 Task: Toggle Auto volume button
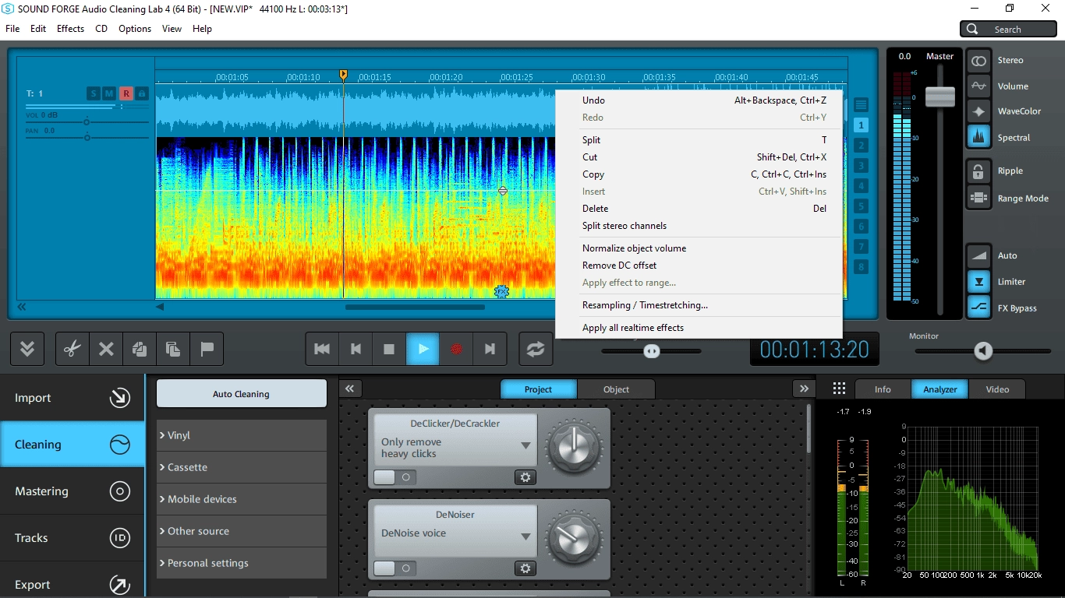point(978,255)
